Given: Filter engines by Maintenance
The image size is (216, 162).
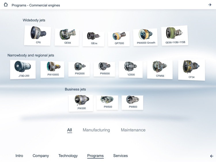Looking at the screenshot, I should [133, 130].
